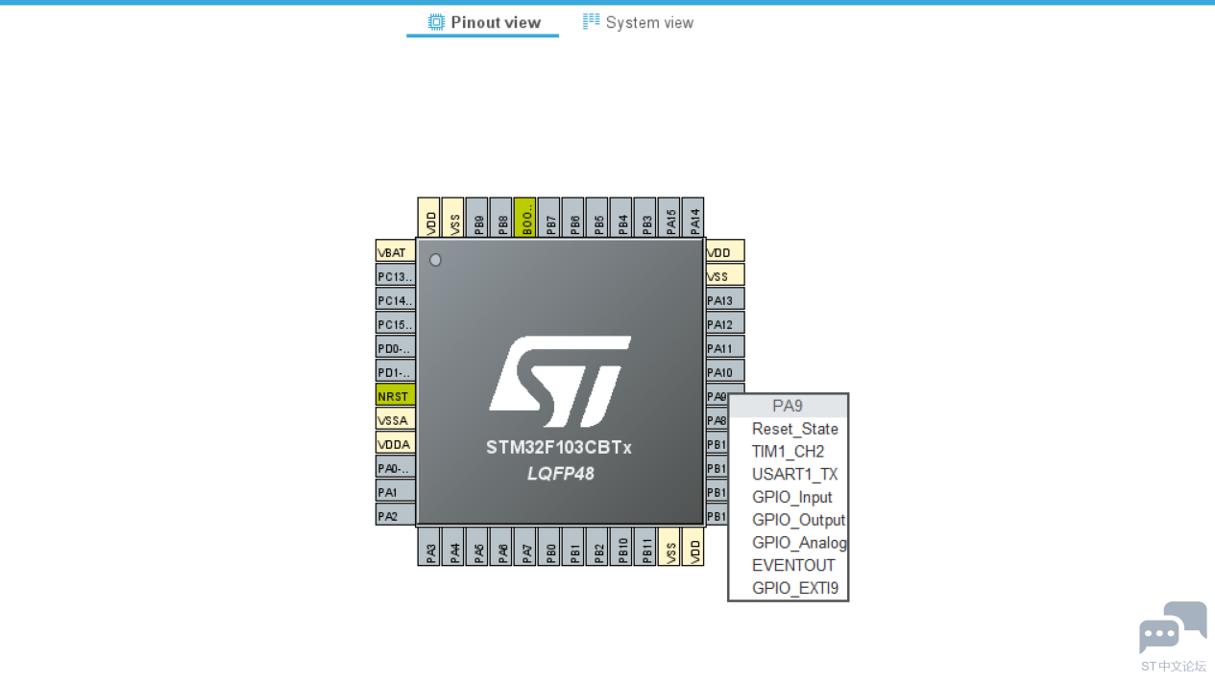Select the PA2 pin
The image size is (1215, 681).
coord(396,515)
